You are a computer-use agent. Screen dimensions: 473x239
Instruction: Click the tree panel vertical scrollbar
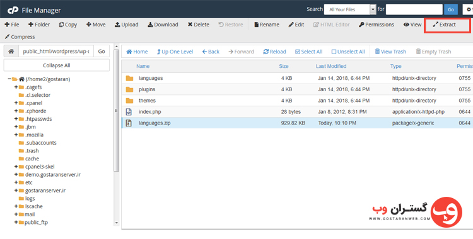point(117,110)
